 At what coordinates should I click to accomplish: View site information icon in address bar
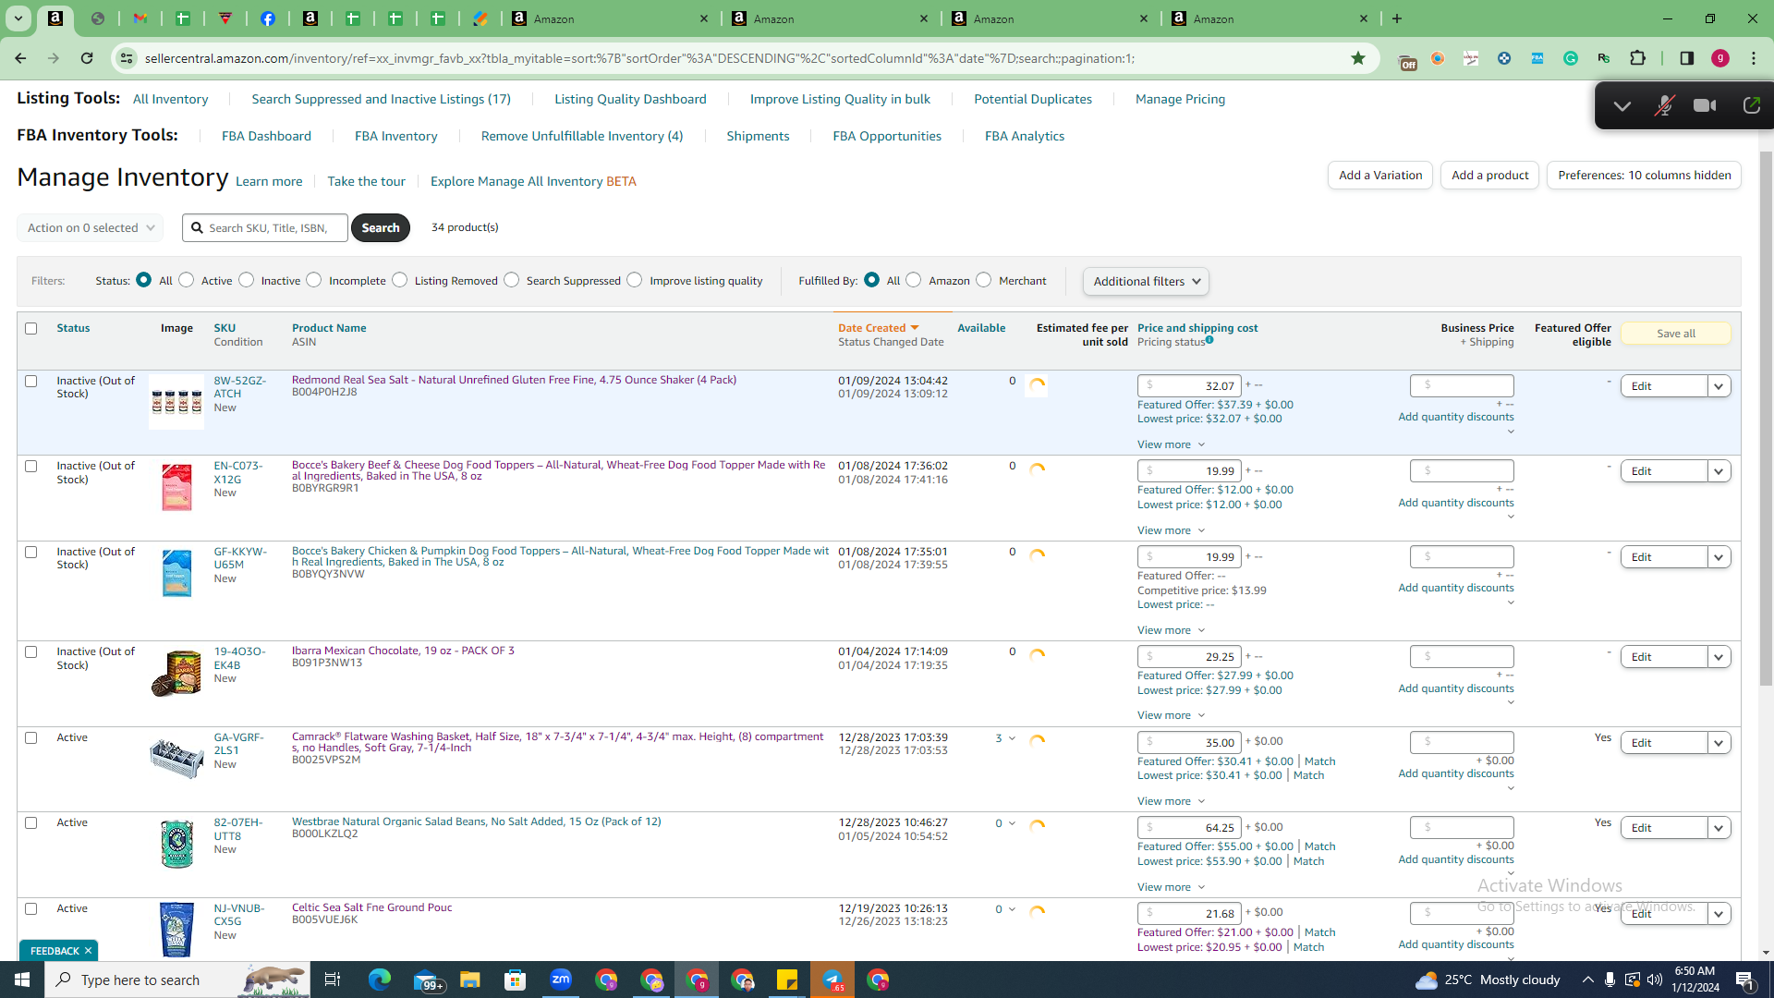(127, 58)
